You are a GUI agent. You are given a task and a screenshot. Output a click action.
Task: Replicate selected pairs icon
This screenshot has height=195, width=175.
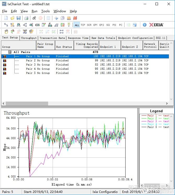pyautogui.click(x=56, y=25)
